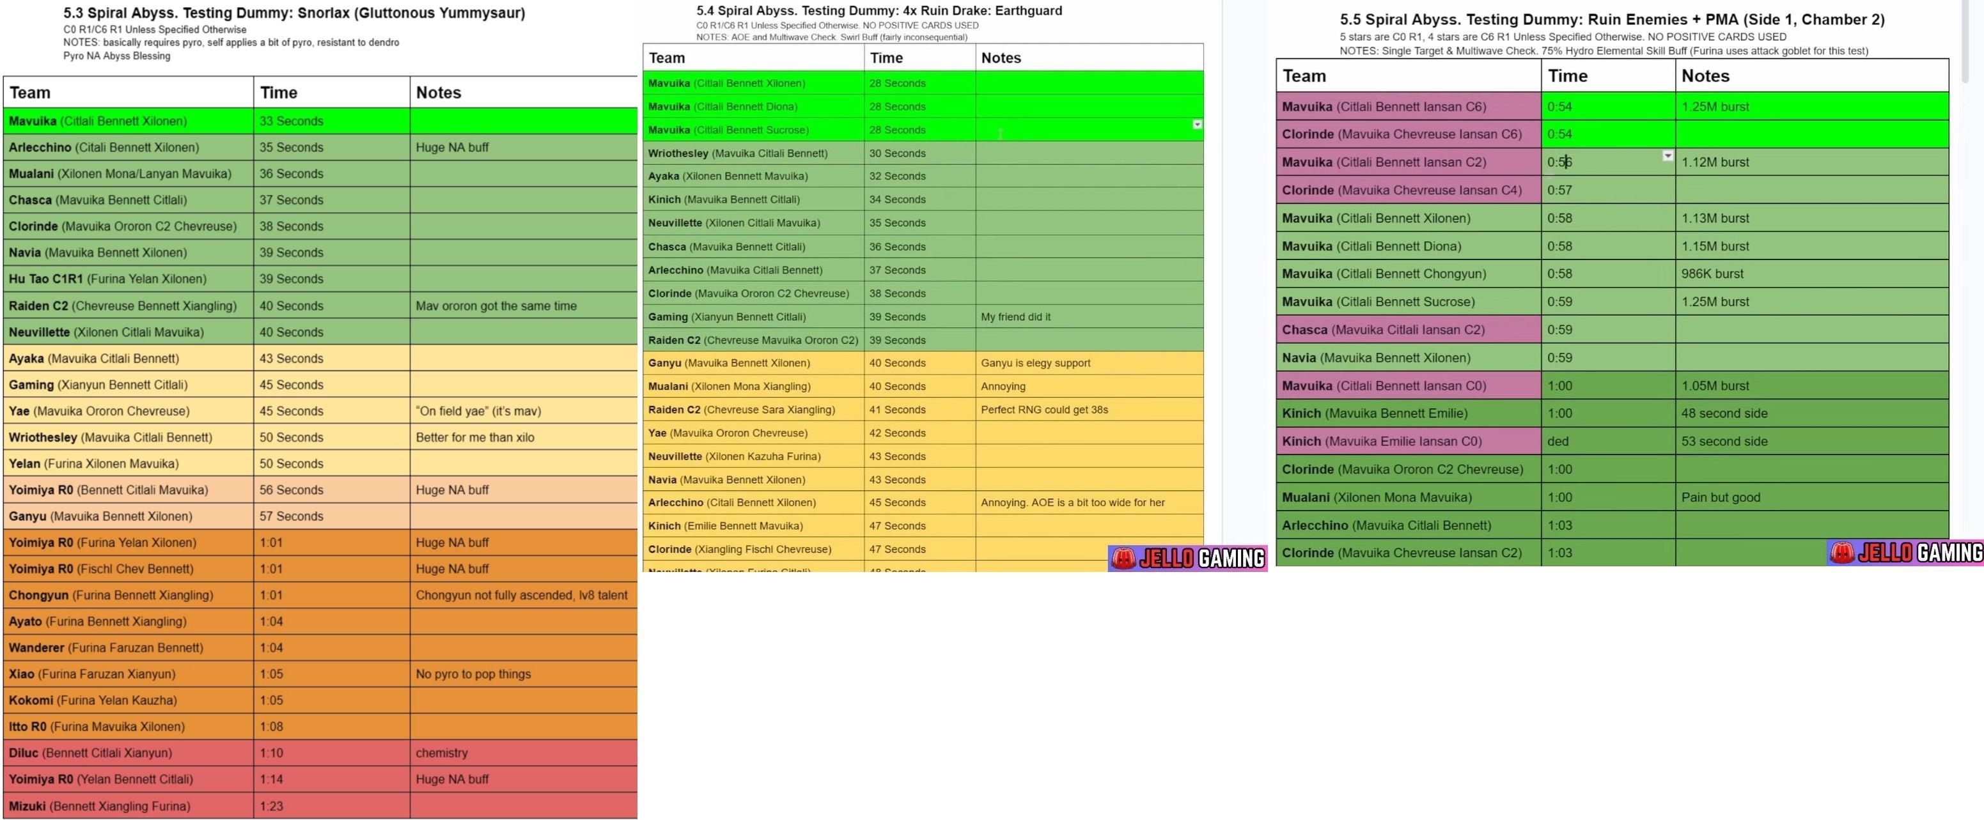The height and width of the screenshot is (820, 1984).
Task: Open the dropdown arrow in the 0:56 time cell
Action: click(1668, 155)
